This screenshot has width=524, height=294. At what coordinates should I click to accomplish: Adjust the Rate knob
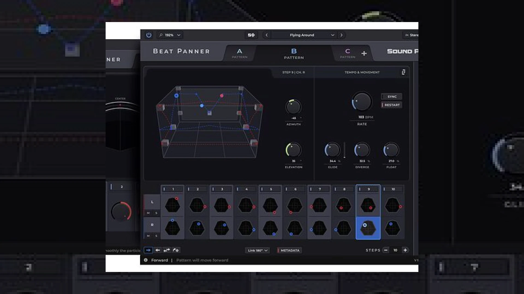point(362,102)
